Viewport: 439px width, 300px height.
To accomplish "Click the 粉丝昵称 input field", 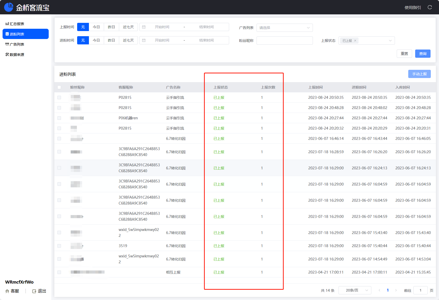I will tap(284, 41).
